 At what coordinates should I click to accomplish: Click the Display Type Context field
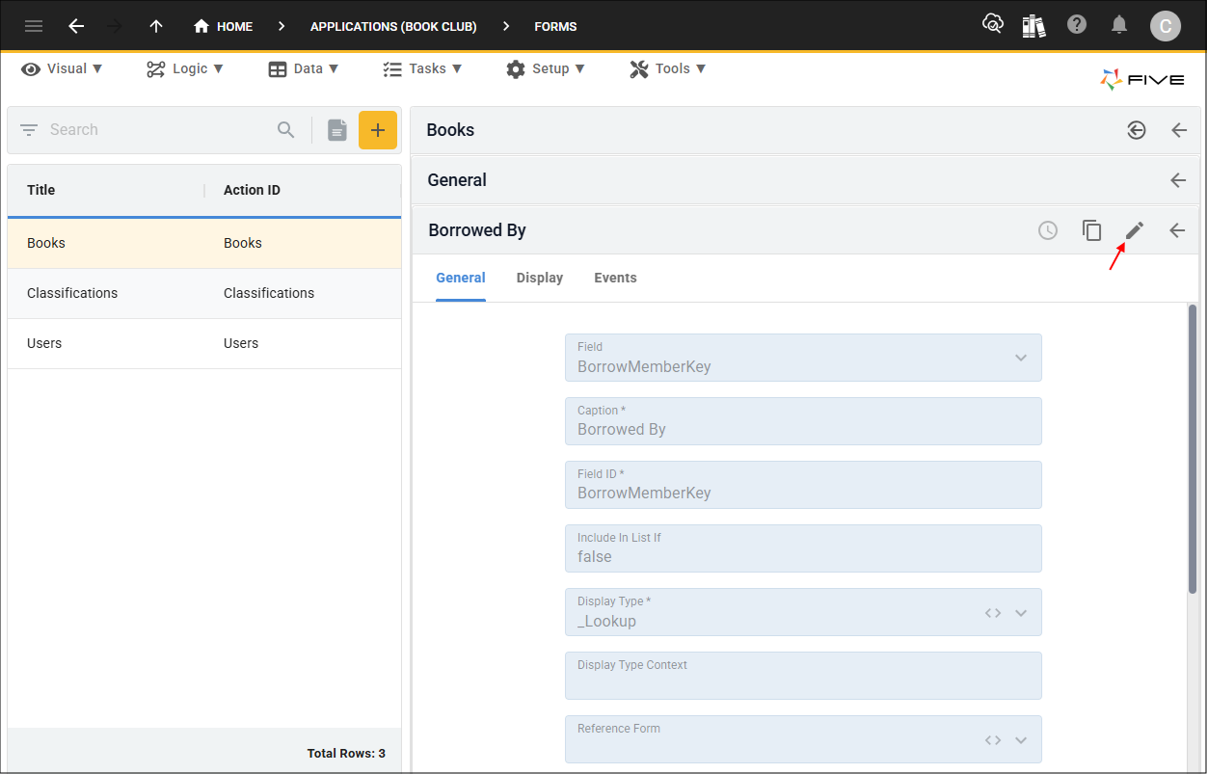pyautogui.click(x=803, y=676)
